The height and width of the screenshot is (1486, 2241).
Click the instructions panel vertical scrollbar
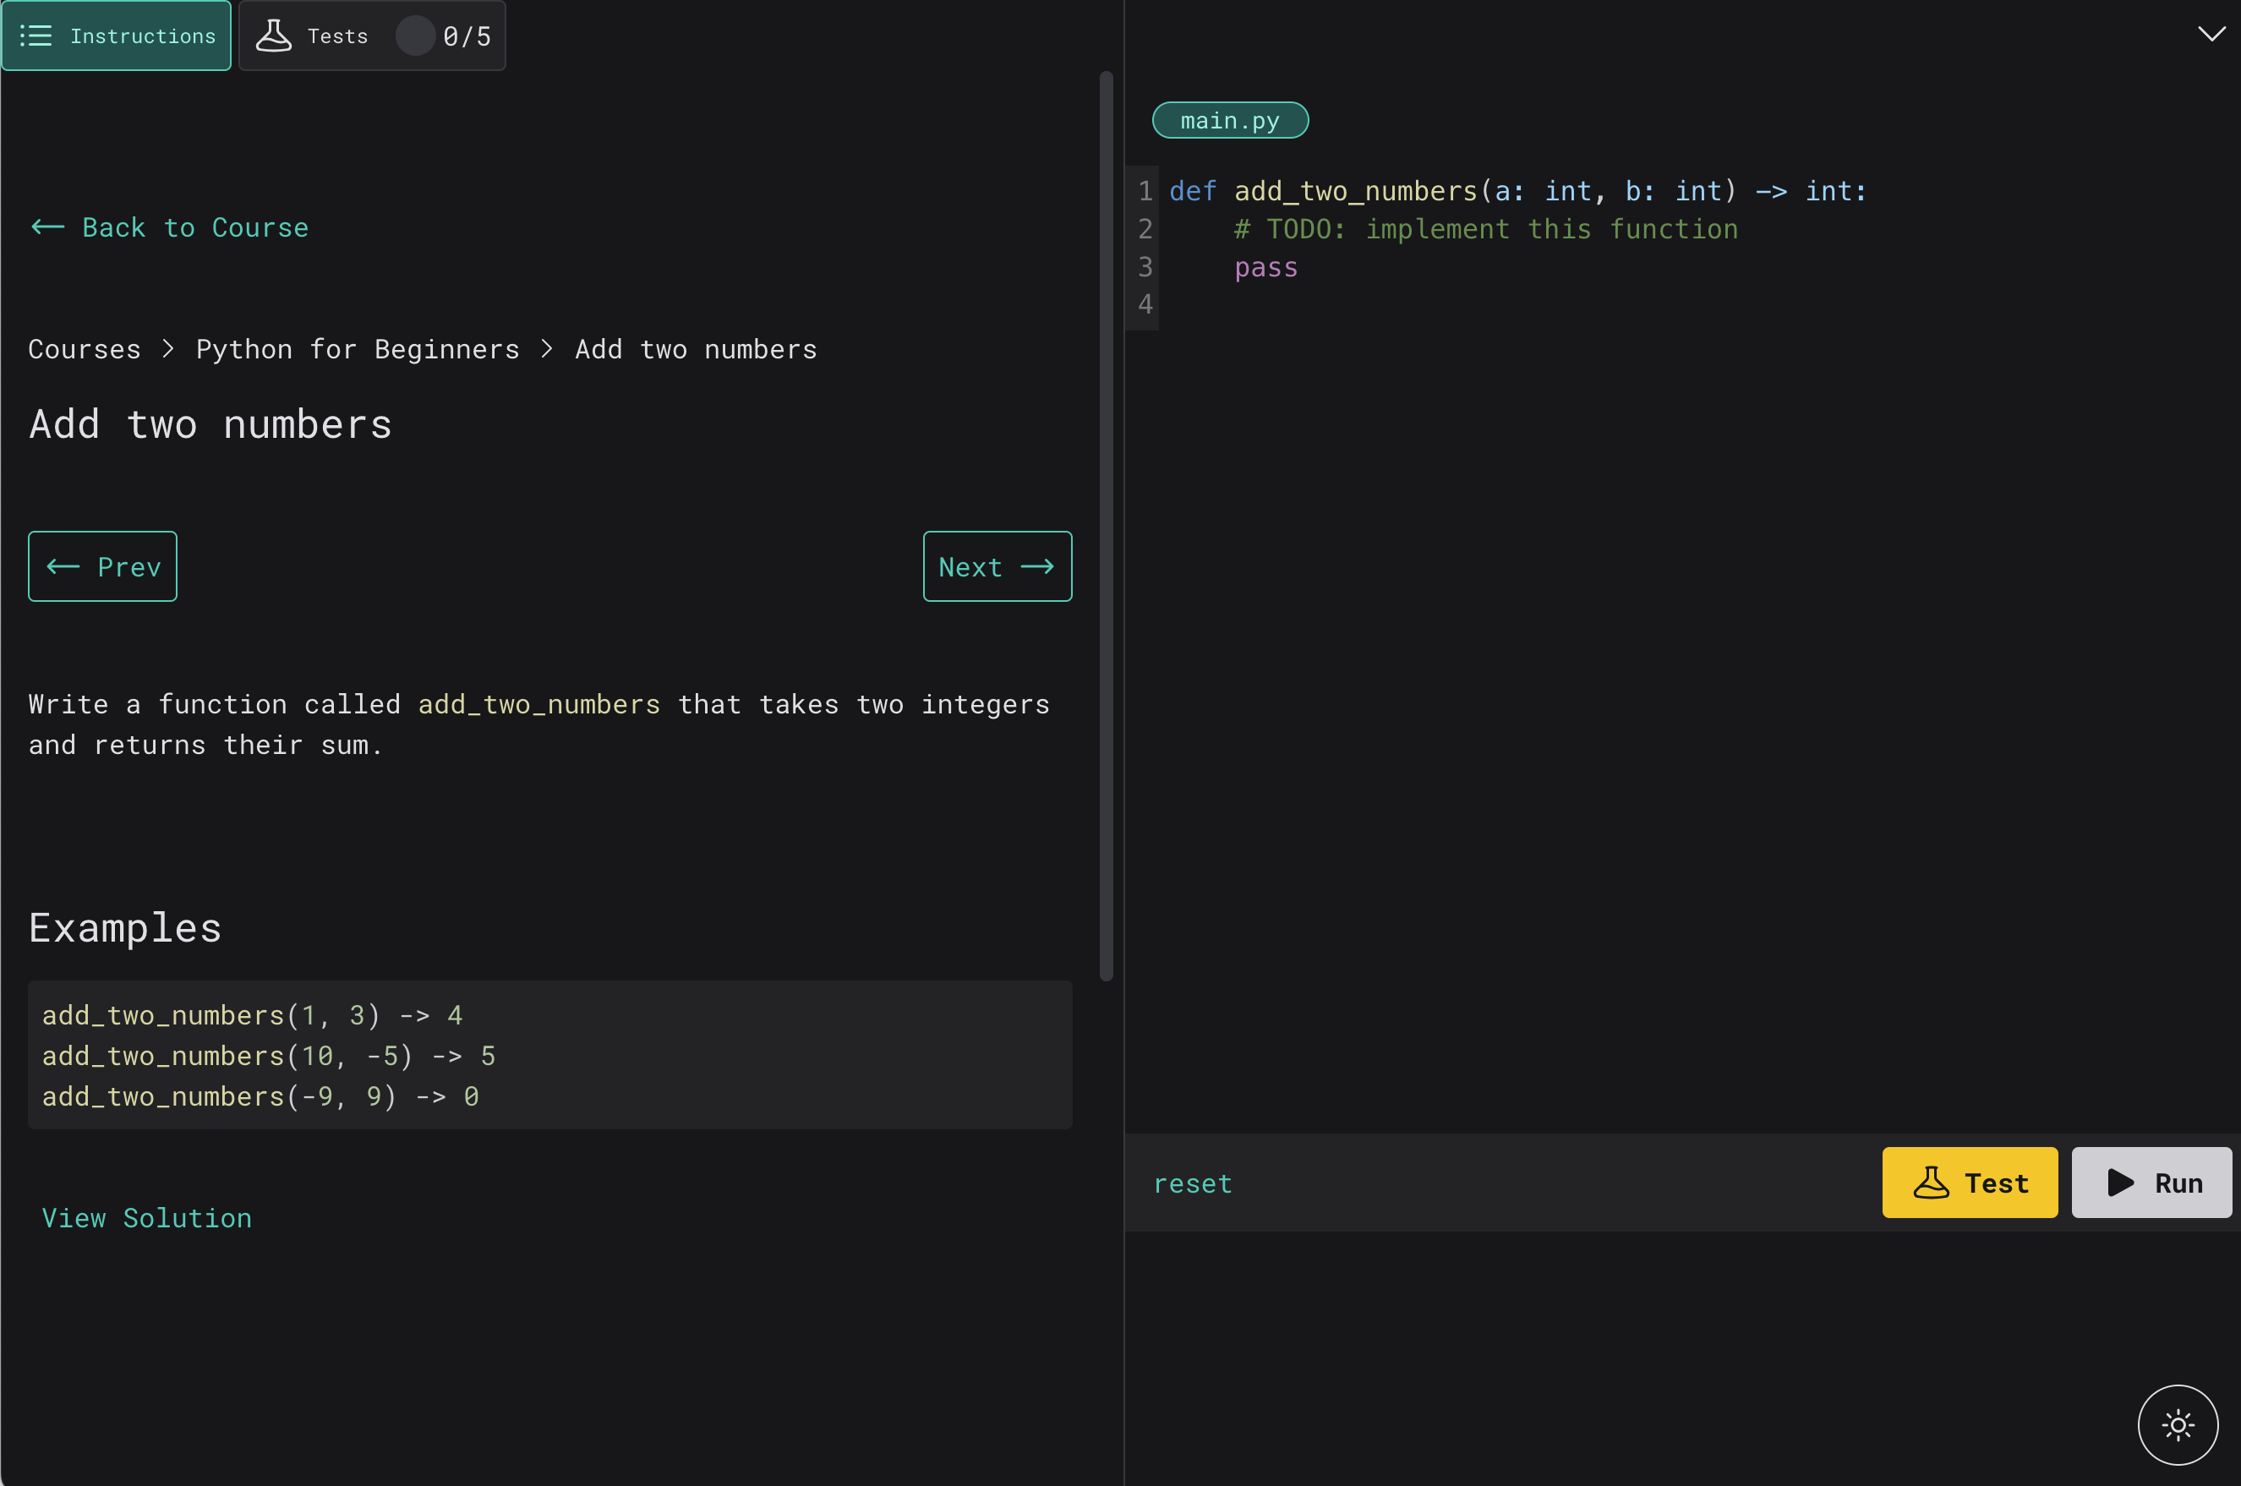(x=1106, y=526)
